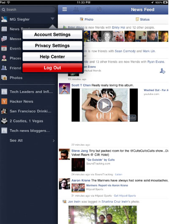
Task: Click the photo tag icon beside Jon Irwin
Action: pyautogui.click(x=65, y=202)
